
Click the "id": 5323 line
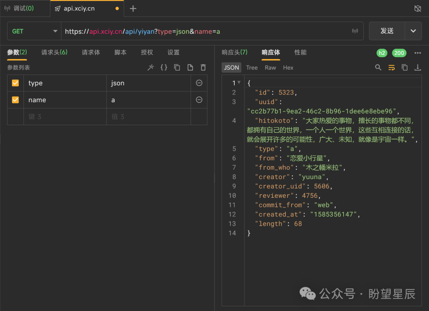tap(276, 93)
